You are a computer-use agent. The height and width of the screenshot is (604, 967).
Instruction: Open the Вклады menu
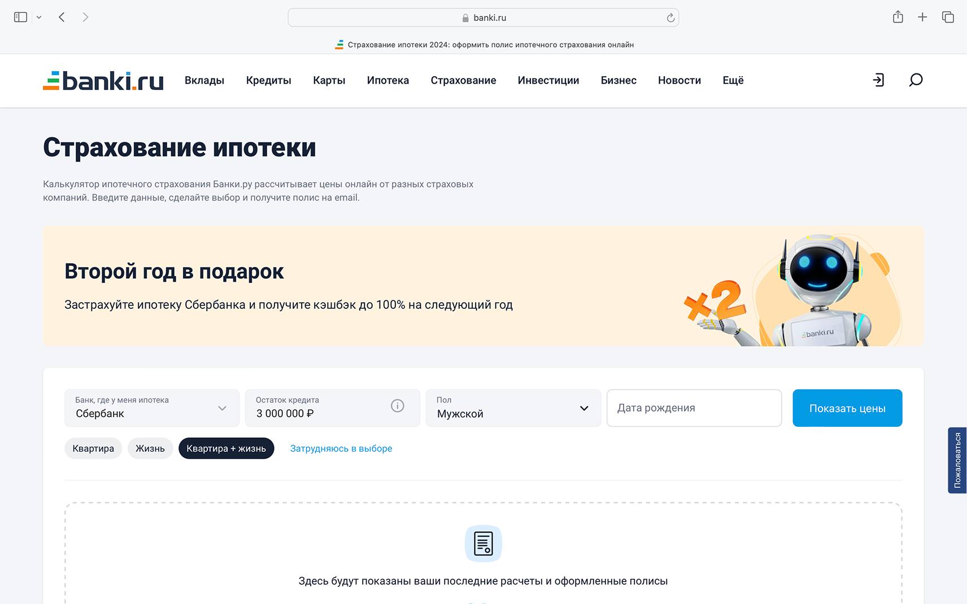(x=204, y=80)
